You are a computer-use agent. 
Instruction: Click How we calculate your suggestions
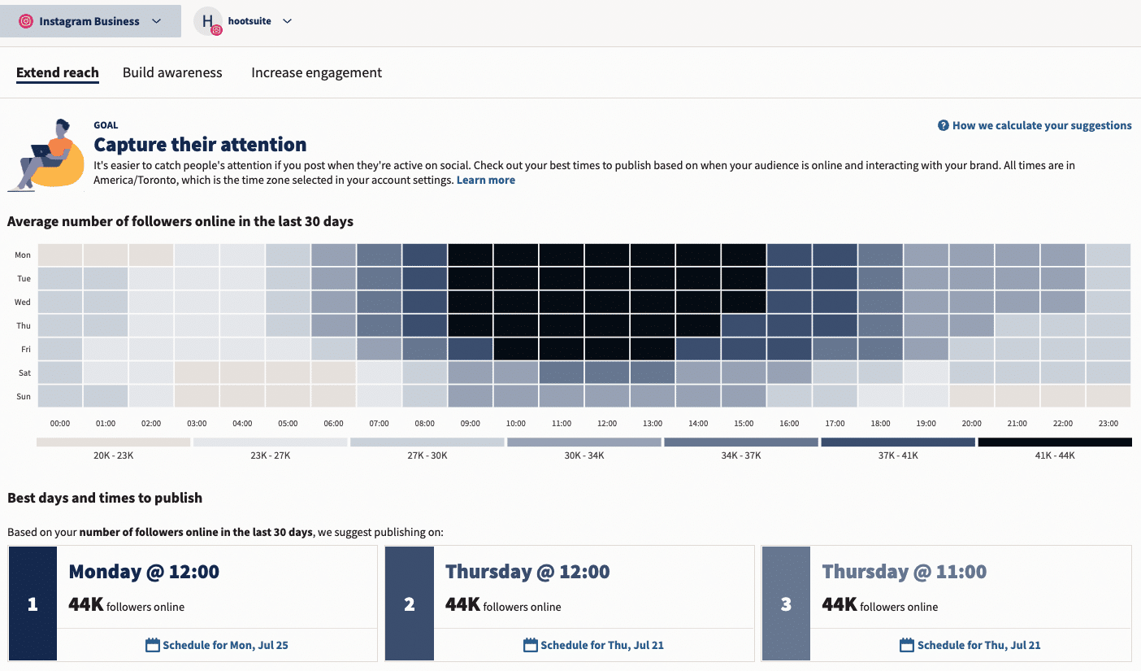(x=1041, y=125)
